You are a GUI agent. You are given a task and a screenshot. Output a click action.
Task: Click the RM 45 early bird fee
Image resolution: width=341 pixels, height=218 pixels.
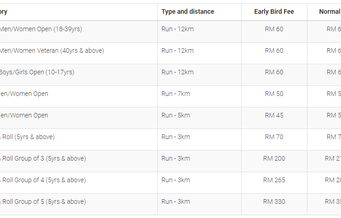pyautogui.click(x=274, y=115)
